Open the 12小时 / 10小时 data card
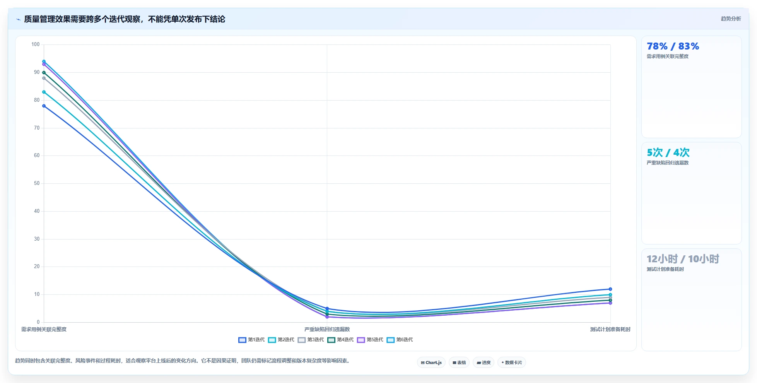Screen dimensions: 757x383 tap(691, 300)
